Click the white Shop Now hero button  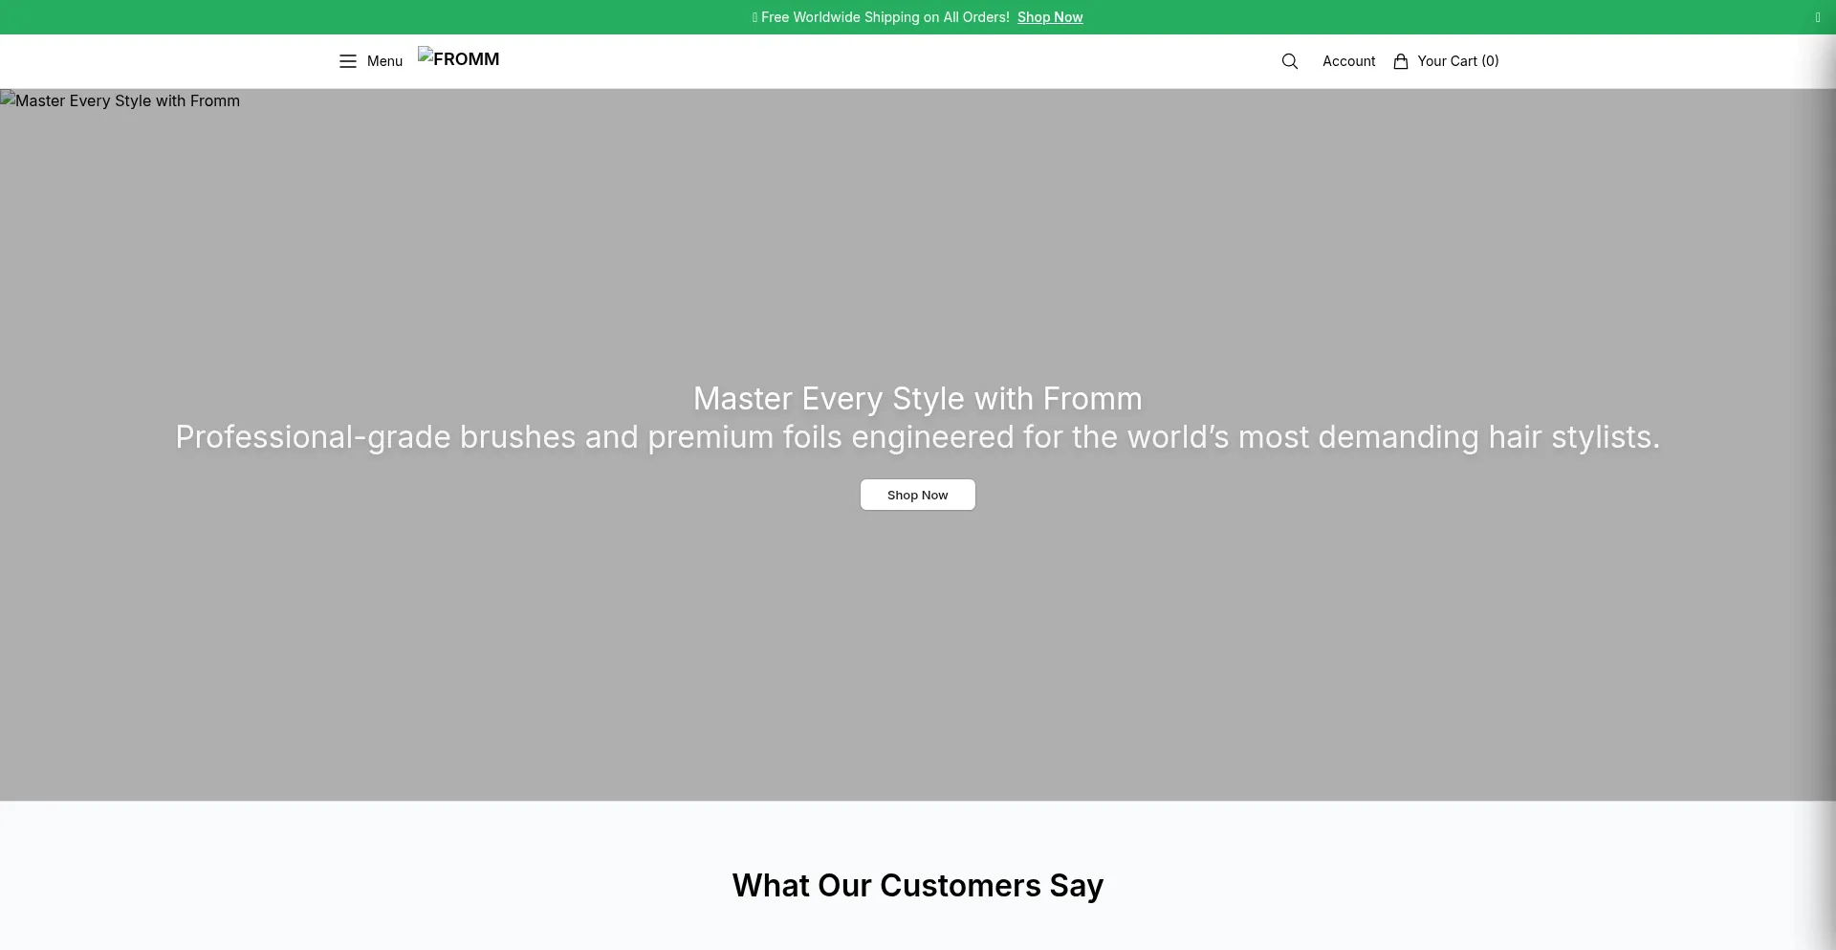coord(917,495)
